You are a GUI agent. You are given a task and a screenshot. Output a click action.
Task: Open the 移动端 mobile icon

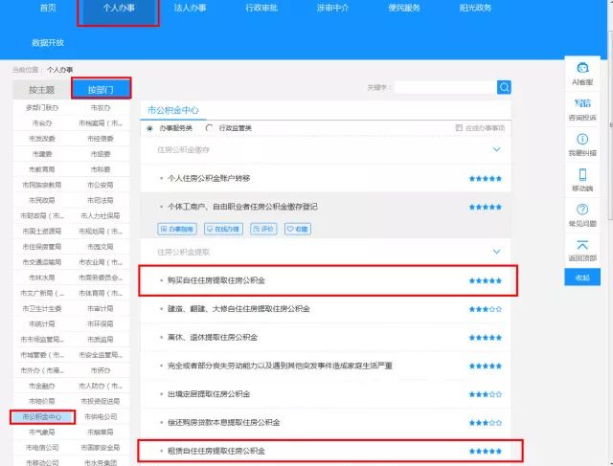point(582,177)
